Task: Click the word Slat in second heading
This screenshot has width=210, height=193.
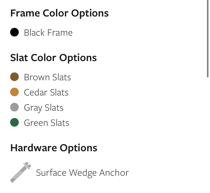Action: (x=19, y=58)
